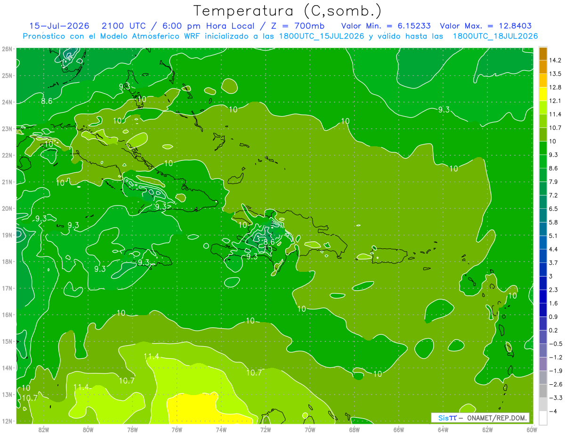The image size is (565, 436).
Task: Click the 82W longitude axis label
Action: click(44, 429)
